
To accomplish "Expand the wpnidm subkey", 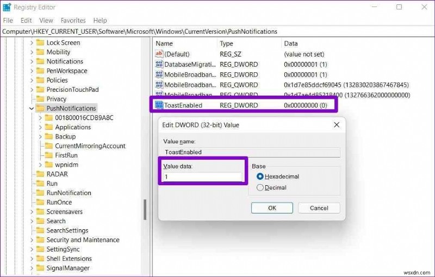I will 40,165.
